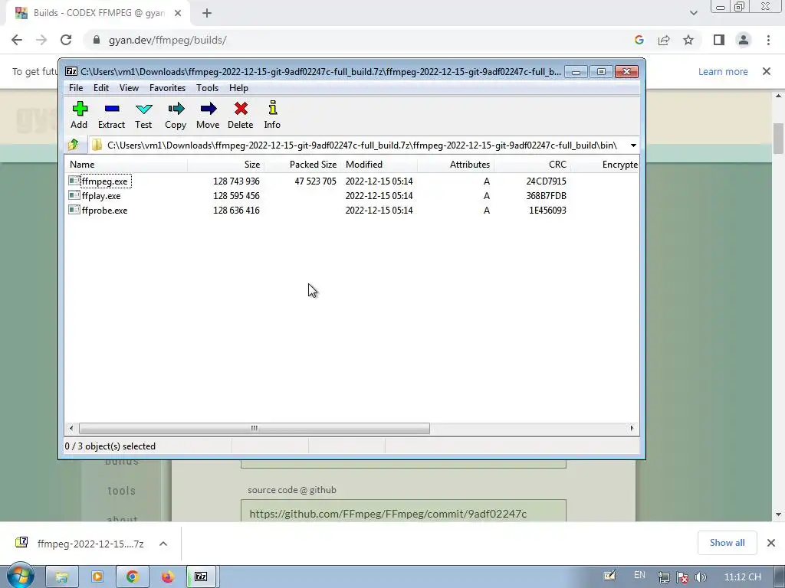
Task: Go back in Chrome browser
Action: click(17, 40)
